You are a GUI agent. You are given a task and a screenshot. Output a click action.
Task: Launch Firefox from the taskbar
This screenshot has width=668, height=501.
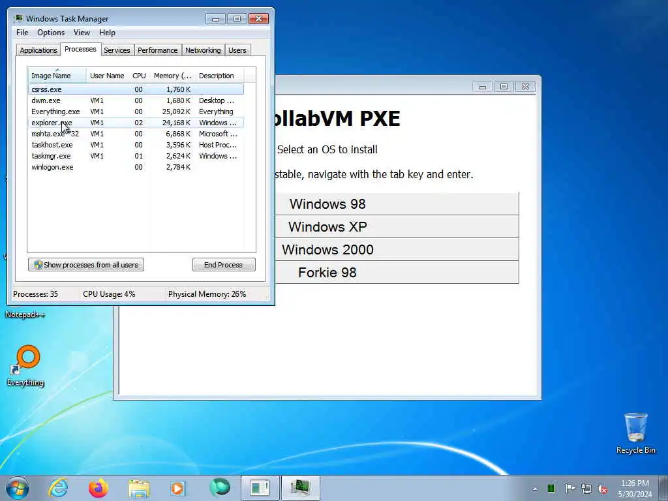[99, 488]
